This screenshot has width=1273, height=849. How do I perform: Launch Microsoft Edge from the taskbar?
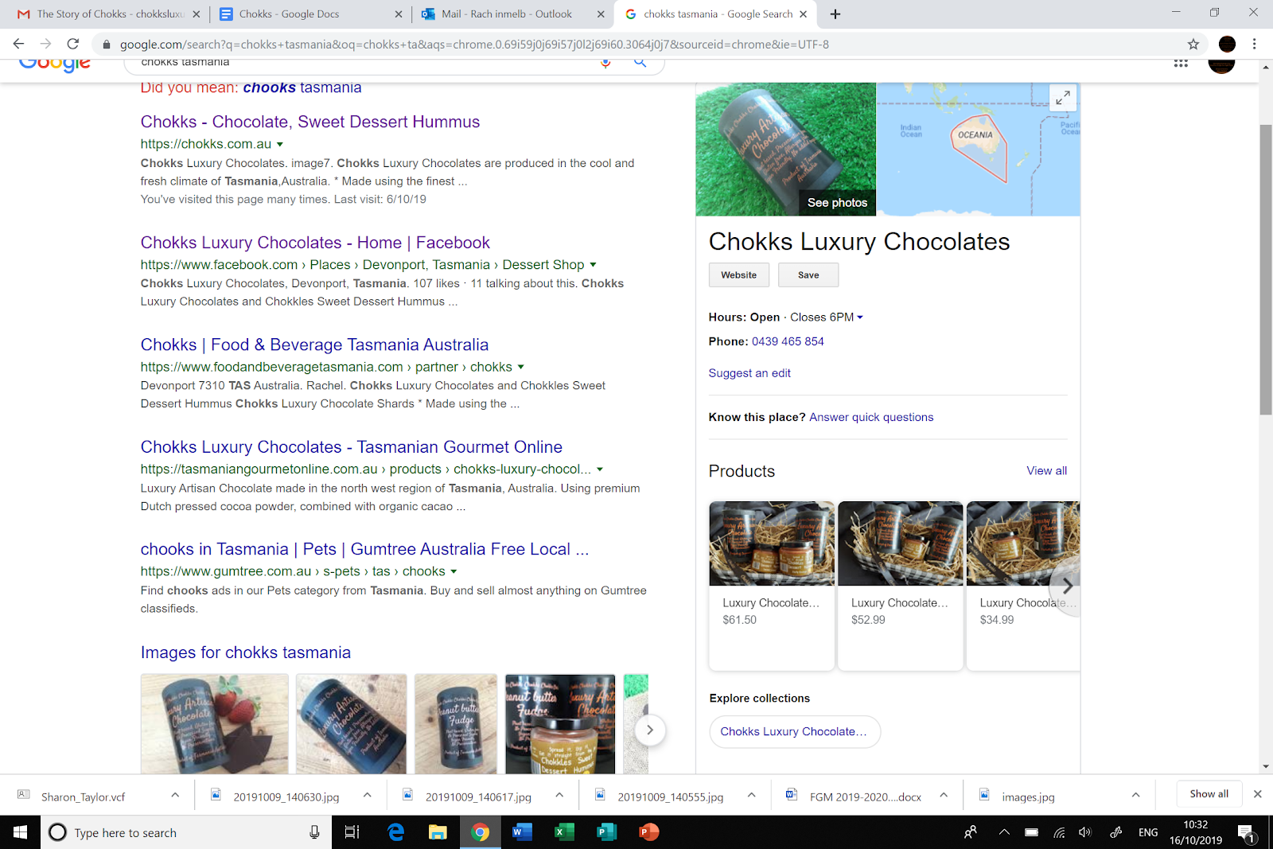(x=395, y=832)
